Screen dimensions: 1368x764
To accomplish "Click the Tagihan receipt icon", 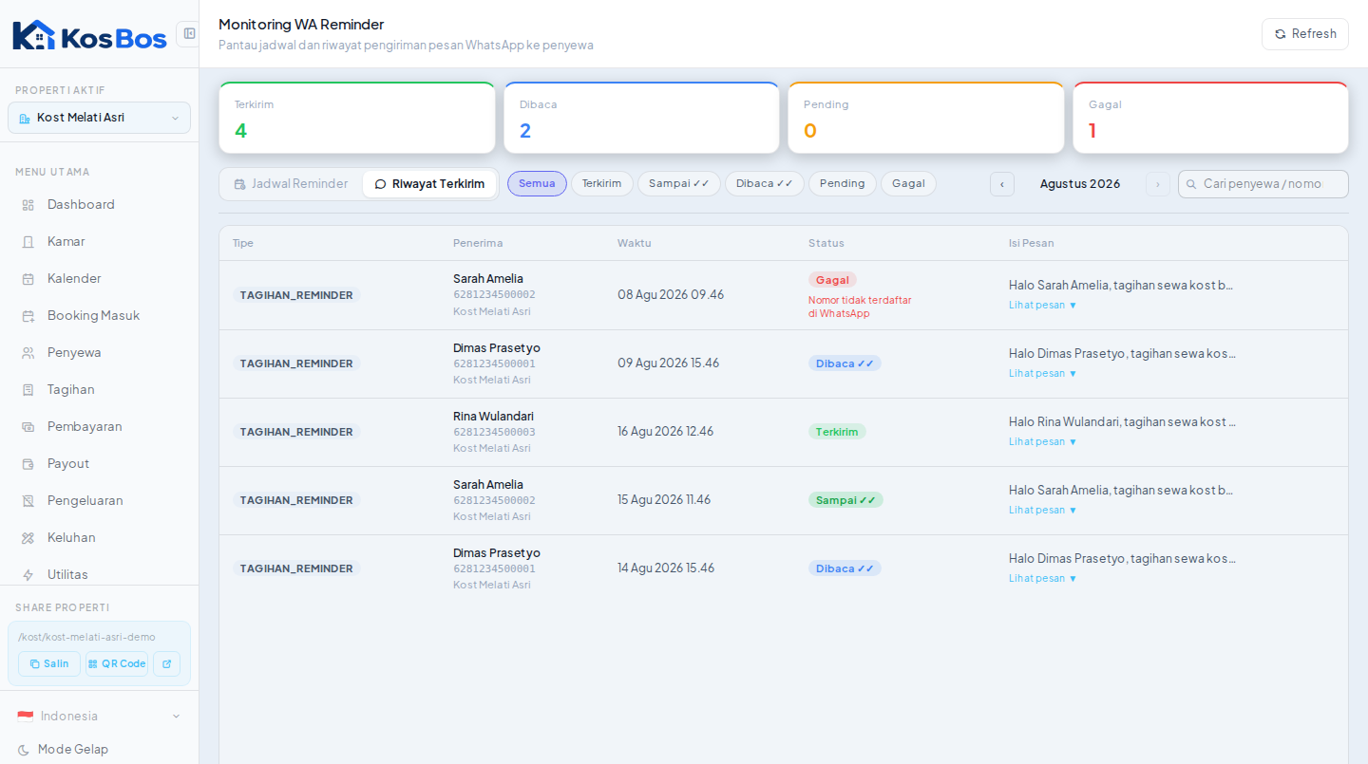I will (x=28, y=390).
